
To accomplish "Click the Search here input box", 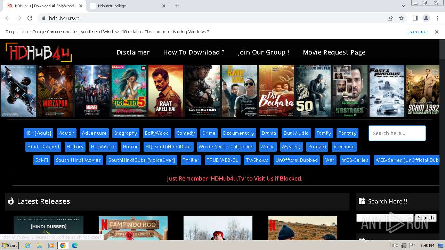I will pyautogui.click(x=397, y=133).
